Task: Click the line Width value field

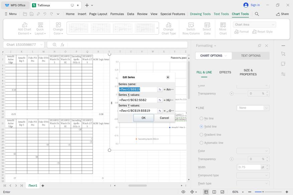Action: click(249, 167)
